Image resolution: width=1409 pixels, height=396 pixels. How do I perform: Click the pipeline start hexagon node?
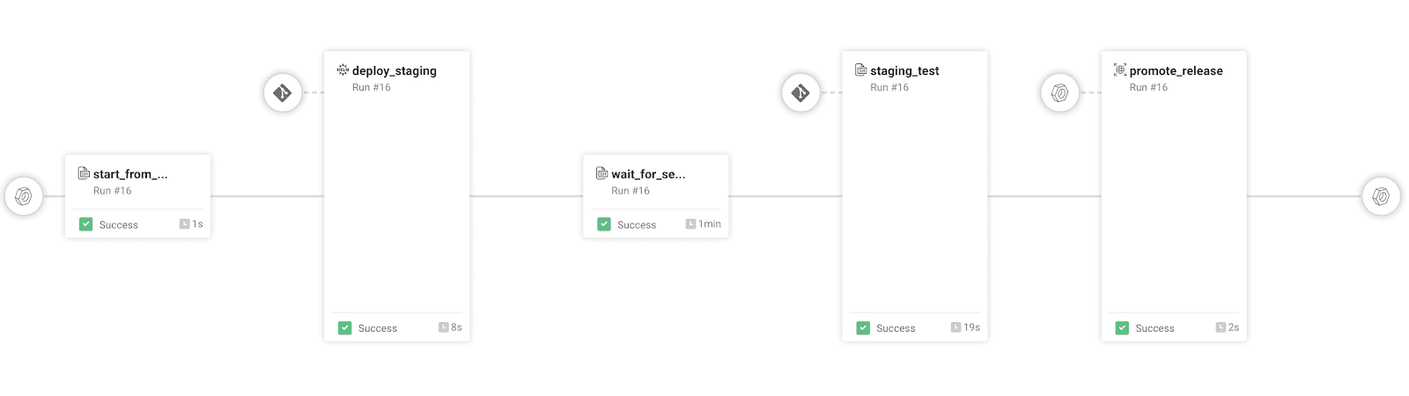24,196
